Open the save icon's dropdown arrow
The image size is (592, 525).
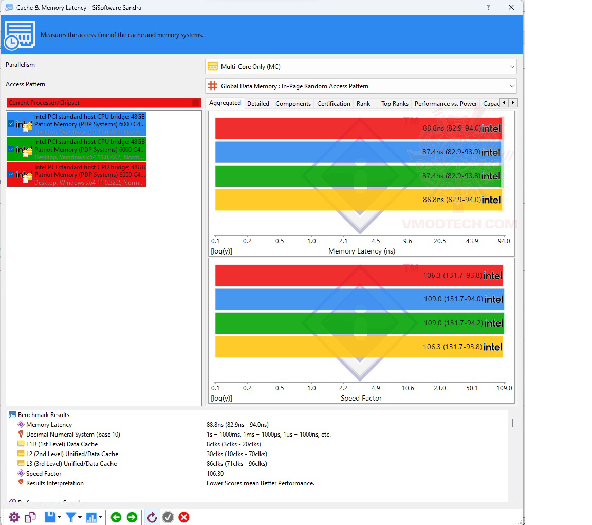[59, 517]
